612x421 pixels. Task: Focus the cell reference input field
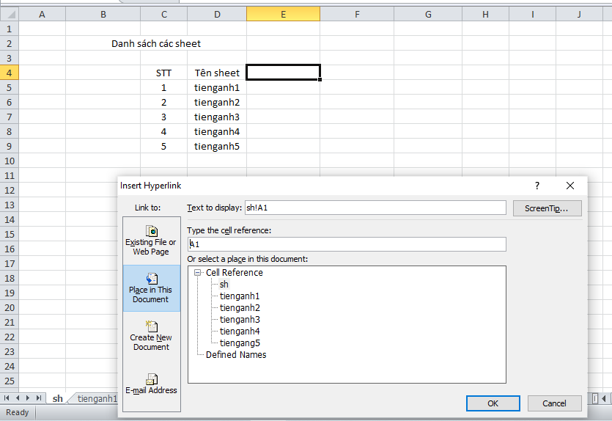(347, 244)
